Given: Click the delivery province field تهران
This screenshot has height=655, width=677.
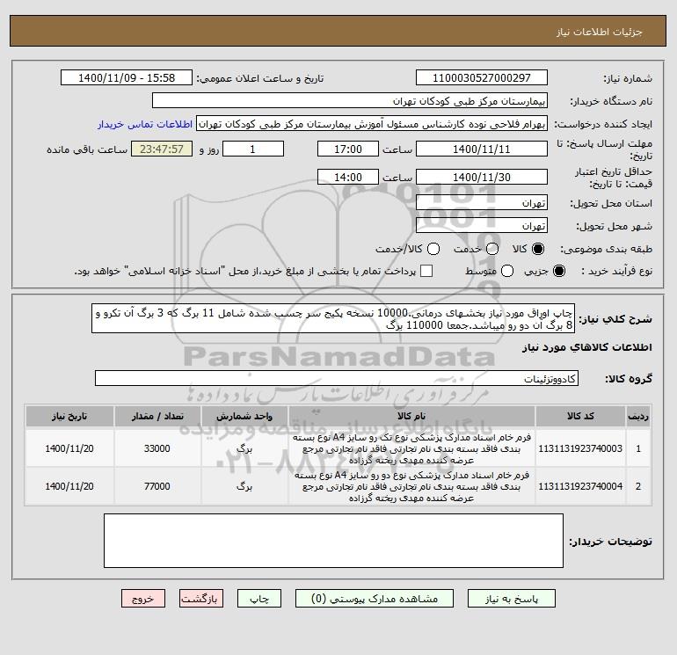Looking at the screenshot, I should point(482,202).
